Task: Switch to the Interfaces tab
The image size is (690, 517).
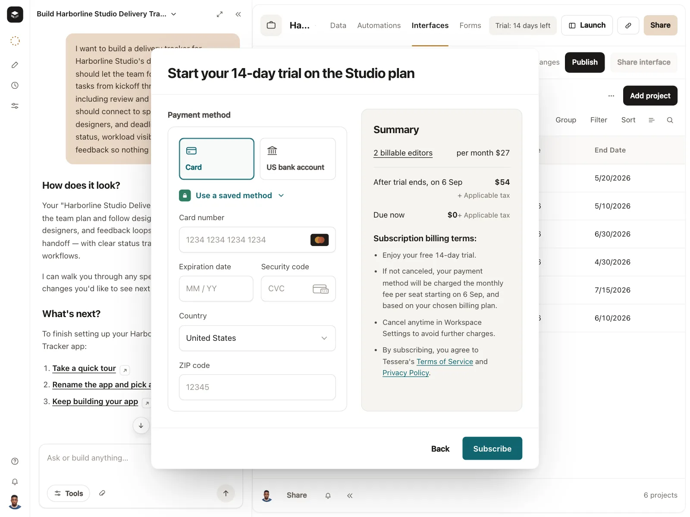Action: pyautogui.click(x=430, y=25)
